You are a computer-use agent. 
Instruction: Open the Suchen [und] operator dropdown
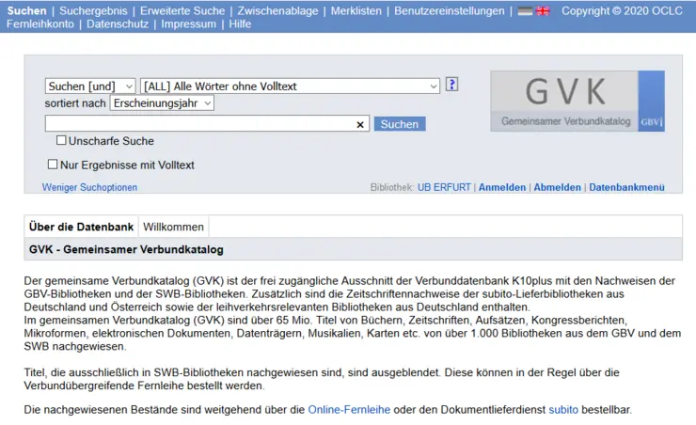[x=90, y=86]
